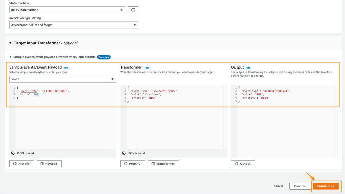The height and width of the screenshot is (194, 345).
Task: Click "priority":"HIGH" line in Transformer editor
Action: point(144,98)
